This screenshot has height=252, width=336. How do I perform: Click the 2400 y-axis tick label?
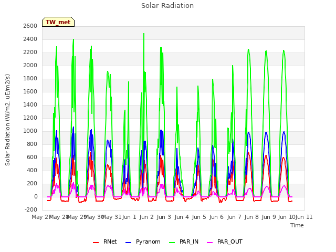(x=30, y=39)
